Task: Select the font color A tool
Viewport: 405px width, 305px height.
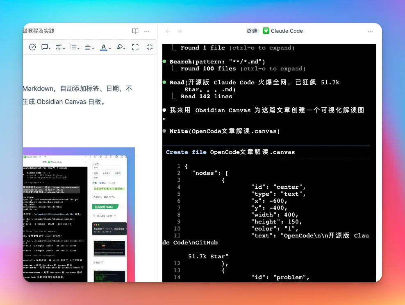Action: tap(105, 47)
